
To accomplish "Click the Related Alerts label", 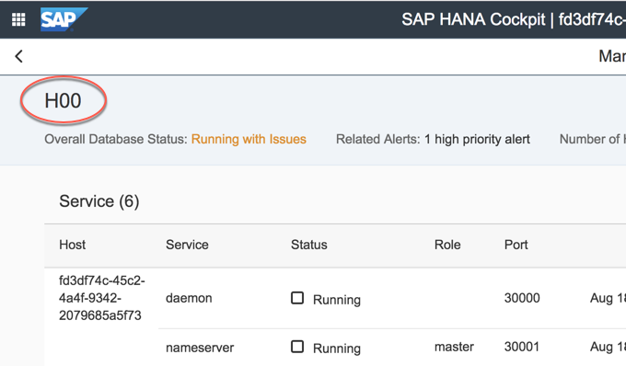I will (x=378, y=139).
